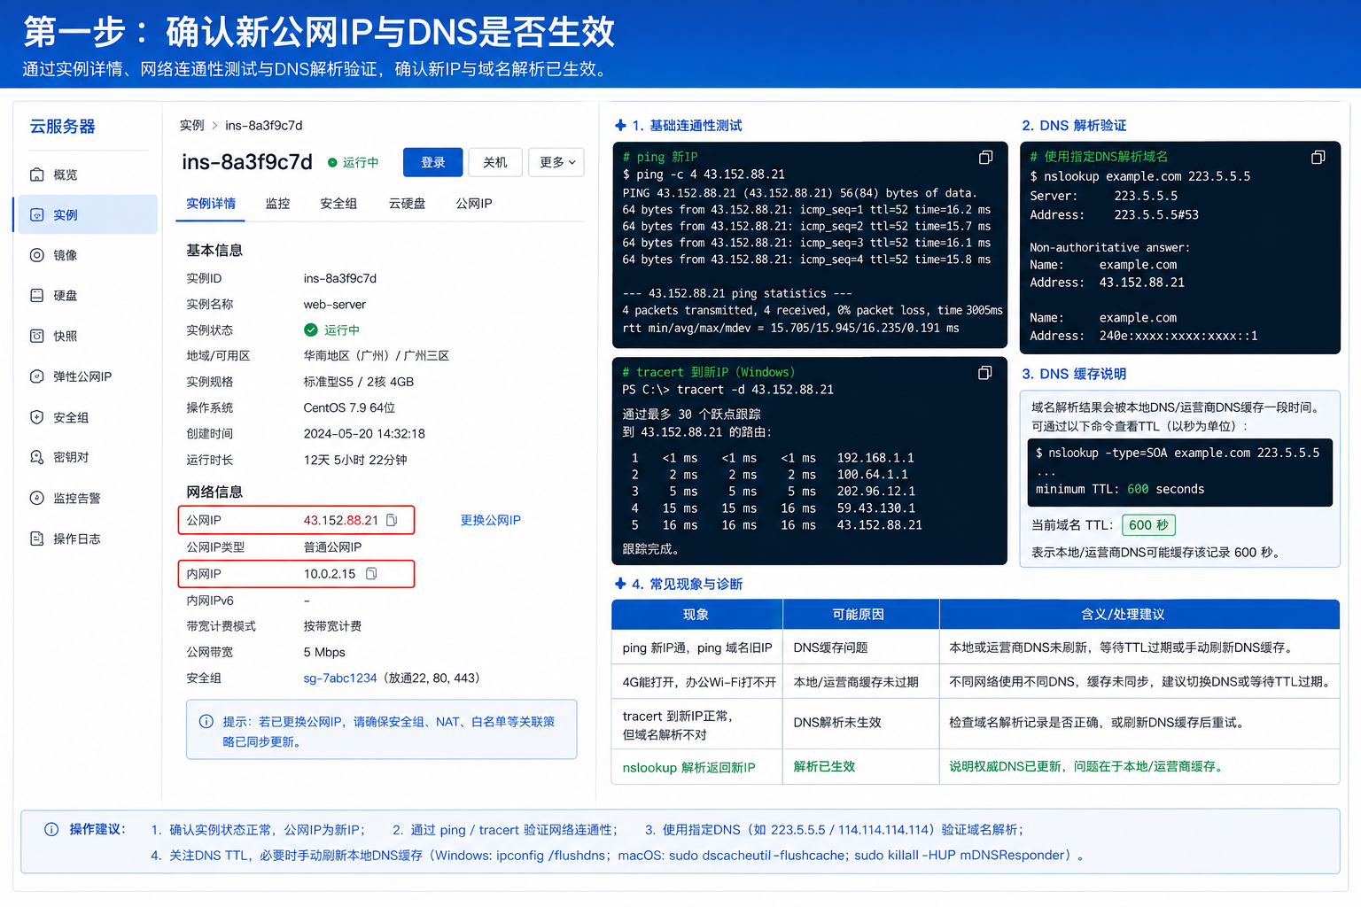Click the 普通公网IP type value
This screenshot has height=907, width=1361.
pos(332,547)
